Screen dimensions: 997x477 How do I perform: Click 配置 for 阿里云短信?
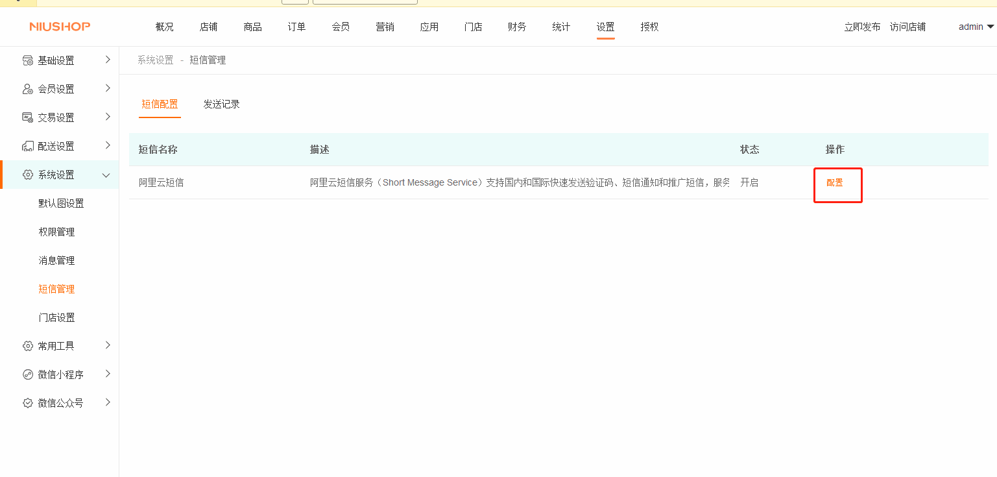pyautogui.click(x=835, y=183)
